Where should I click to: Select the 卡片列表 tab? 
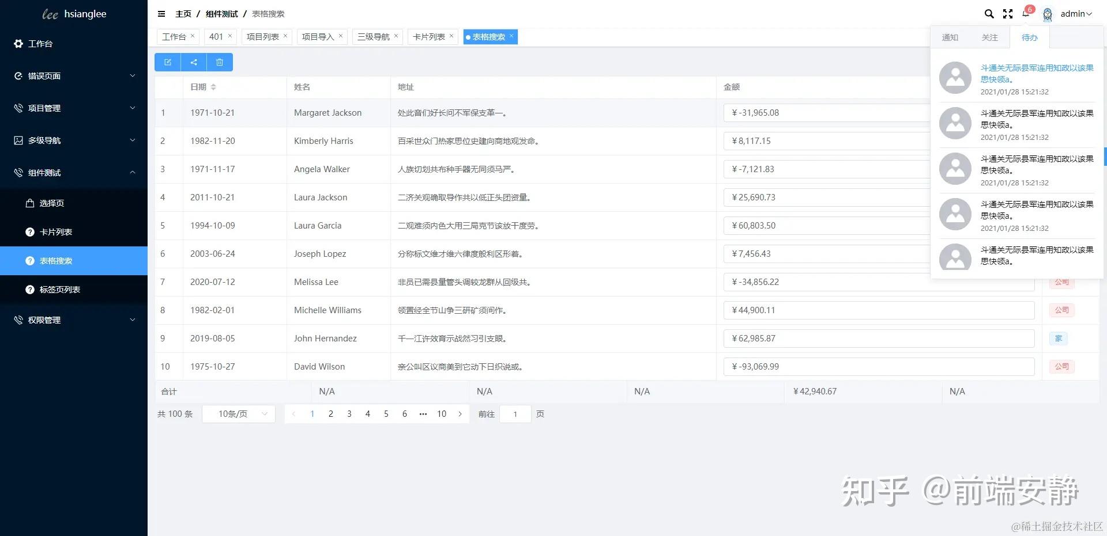pyautogui.click(x=428, y=36)
